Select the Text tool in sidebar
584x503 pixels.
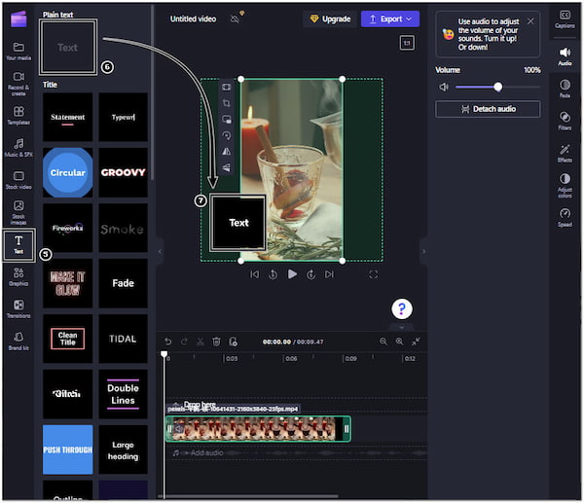[18, 244]
